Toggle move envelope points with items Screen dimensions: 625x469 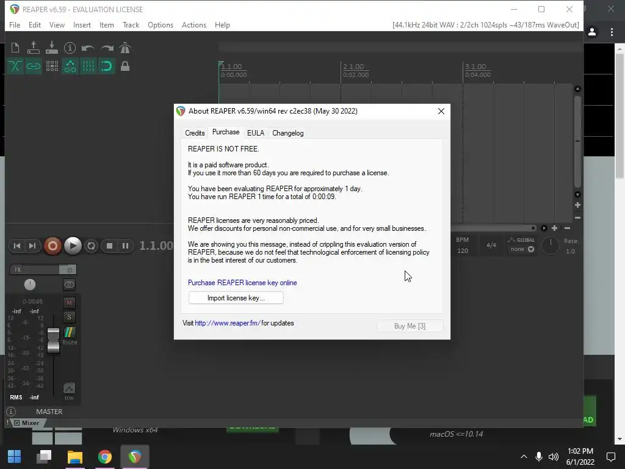pyautogui.click(x=70, y=66)
